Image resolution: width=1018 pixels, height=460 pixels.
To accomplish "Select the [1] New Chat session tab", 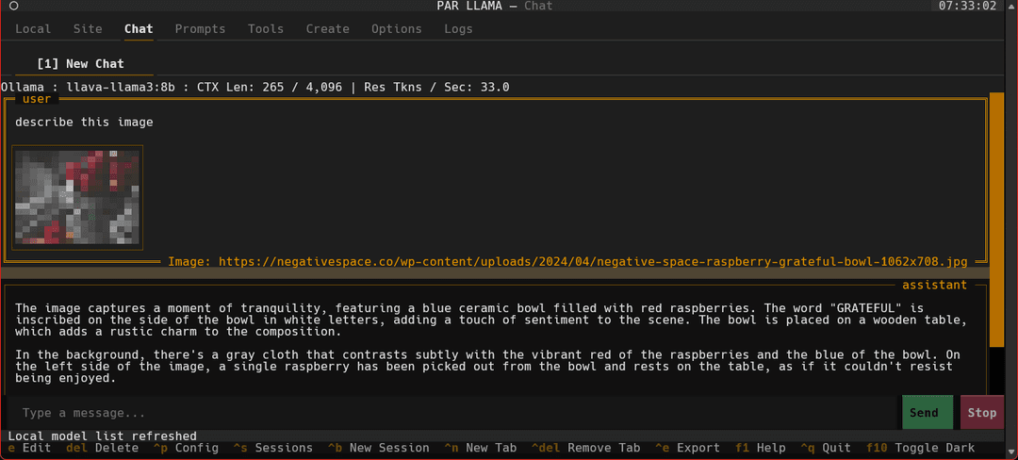I will coord(80,63).
